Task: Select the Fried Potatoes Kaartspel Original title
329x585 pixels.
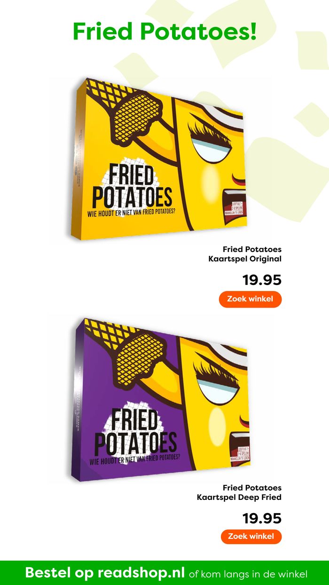Action: click(245, 254)
